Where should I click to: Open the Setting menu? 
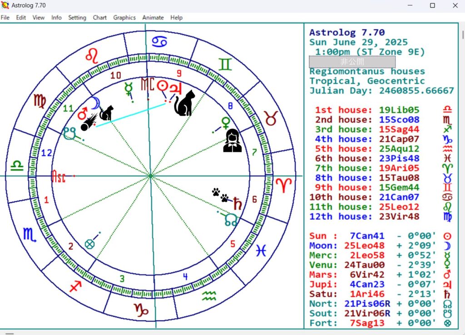click(x=77, y=18)
